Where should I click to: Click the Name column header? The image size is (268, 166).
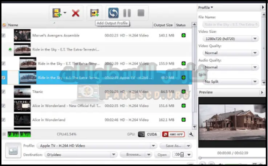13,25
